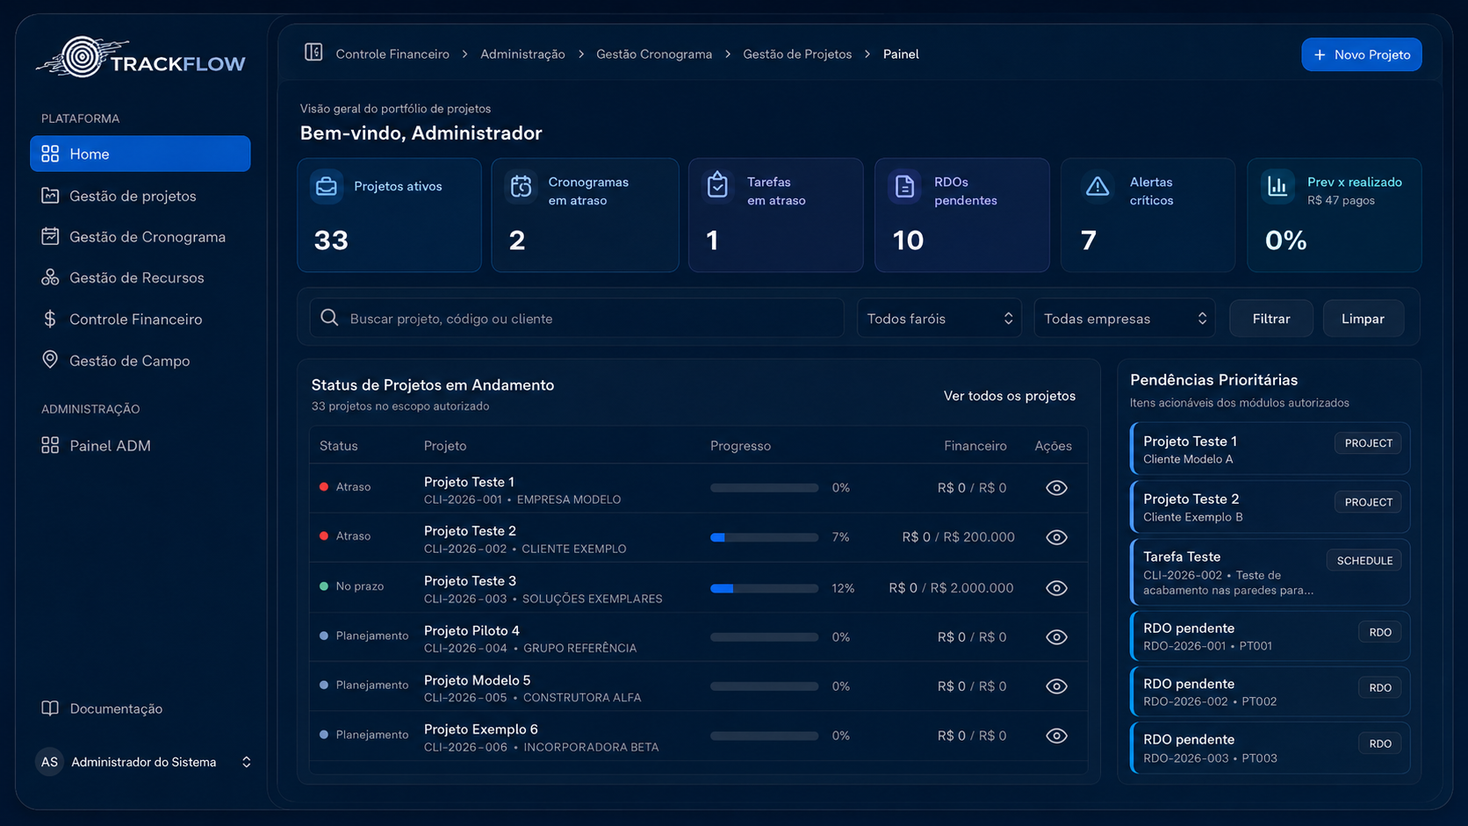Click the Gestão de Campo map pin icon
This screenshot has height=826, width=1468.
[50, 360]
